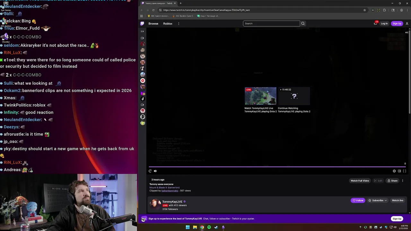Click the Watch live button
The image size is (411, 231).
(x=398, y=201)
